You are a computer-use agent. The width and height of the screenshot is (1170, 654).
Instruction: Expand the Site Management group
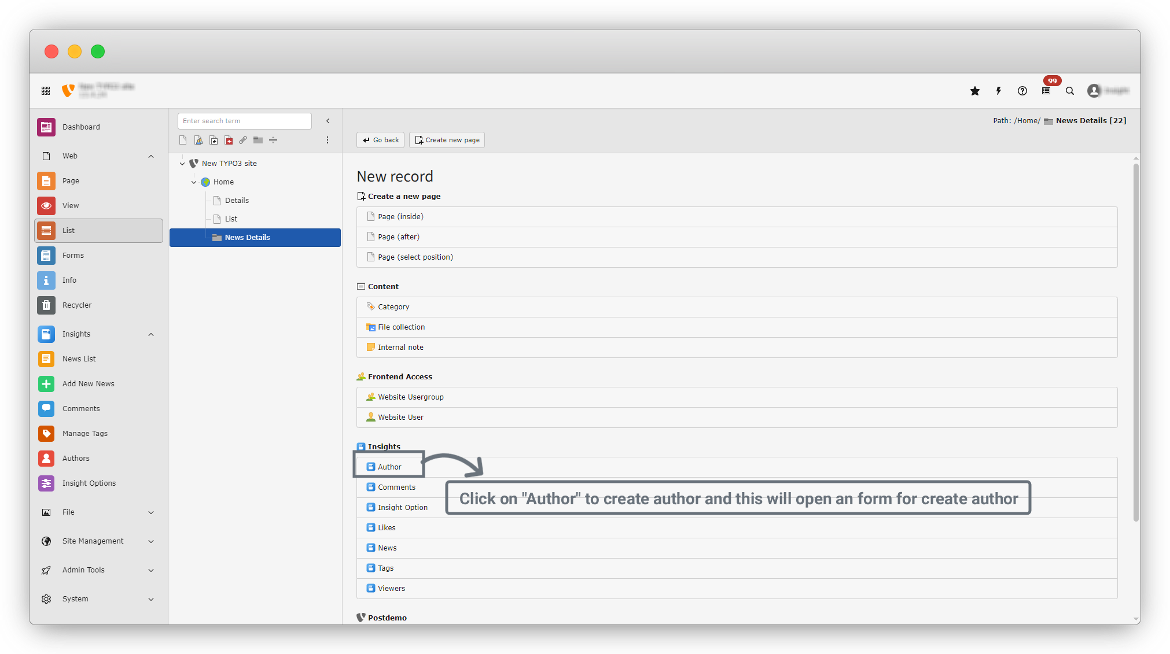[151, 541]
